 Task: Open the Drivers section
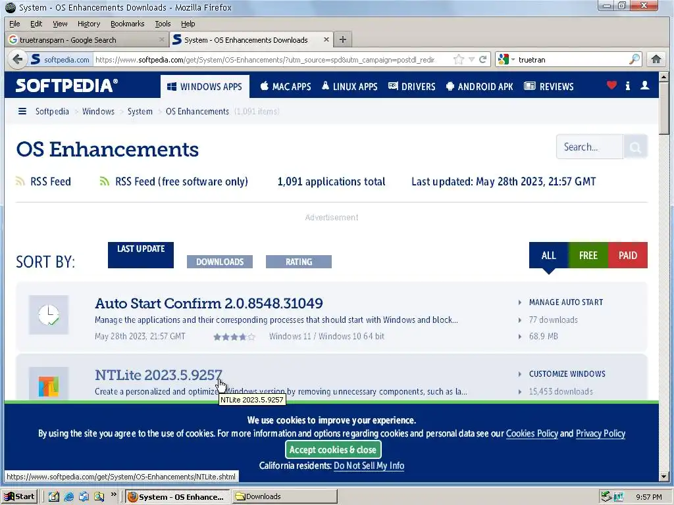(411, 87)
